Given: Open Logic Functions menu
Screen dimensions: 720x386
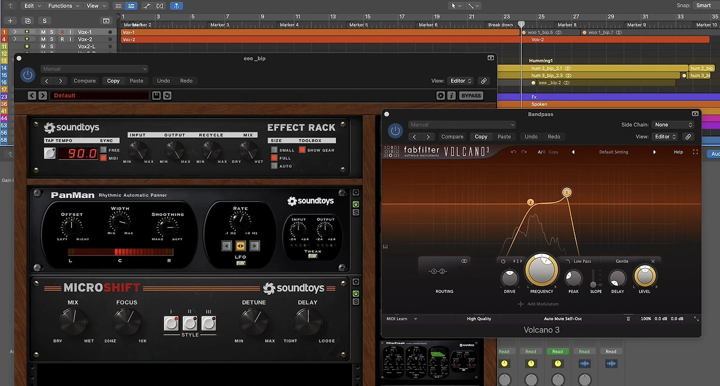Looking at the screenshot, I should pyautogui.click(x=63, y=6).
